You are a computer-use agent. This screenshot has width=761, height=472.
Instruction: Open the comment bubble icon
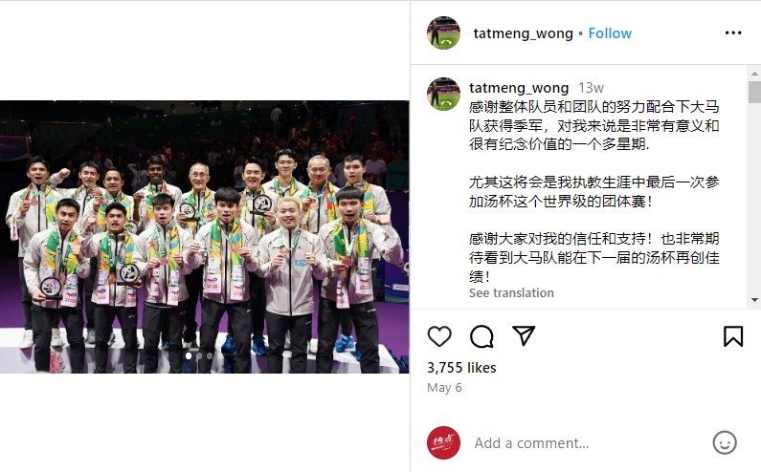481,336
